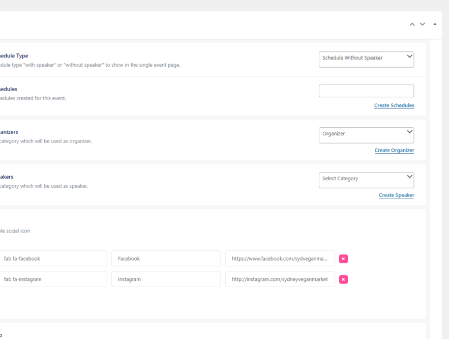Click the Create Speaker link

(396, 195)
